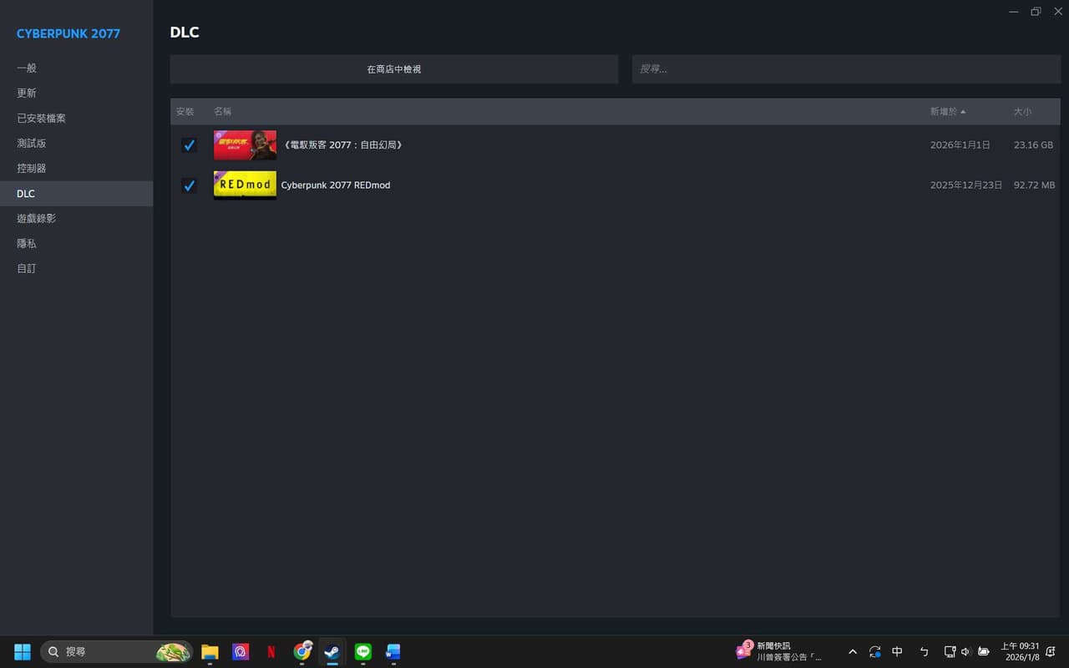Click the taskbar 搜尋 box
The image size is (1069, 668).
(117, 651)
